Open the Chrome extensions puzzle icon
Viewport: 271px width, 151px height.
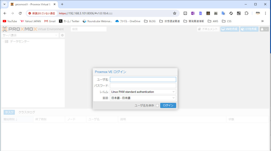coord(246,13)
